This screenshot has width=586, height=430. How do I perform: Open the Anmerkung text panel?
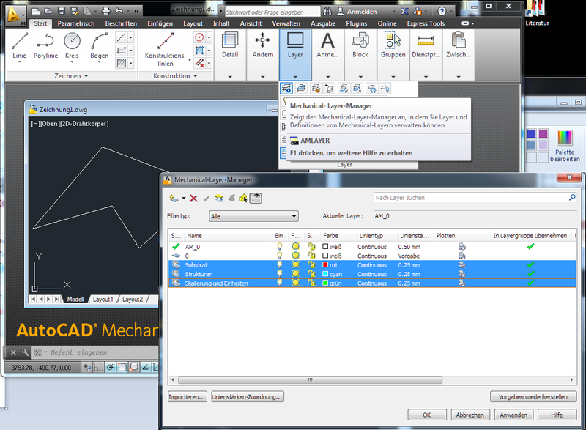327,55
